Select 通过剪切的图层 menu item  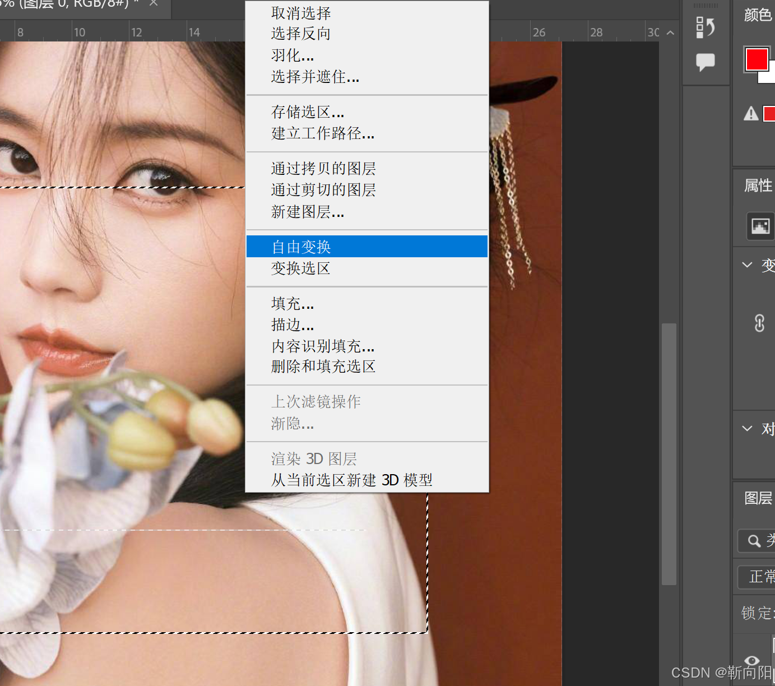366,190
